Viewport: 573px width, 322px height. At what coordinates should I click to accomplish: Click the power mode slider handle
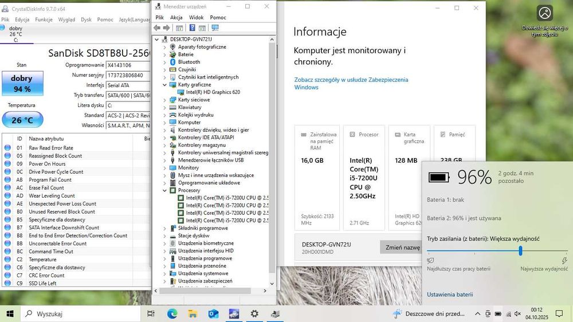point(520,251)
